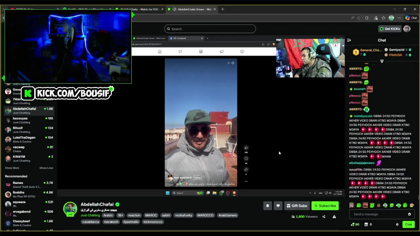Open bazouyaa channel in sidebar

(x=29, y=120)
